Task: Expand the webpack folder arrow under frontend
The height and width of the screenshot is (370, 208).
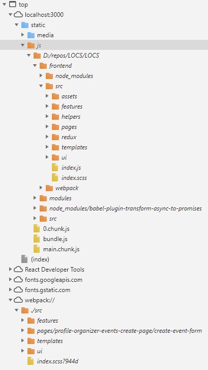Action: click(41, 188)
